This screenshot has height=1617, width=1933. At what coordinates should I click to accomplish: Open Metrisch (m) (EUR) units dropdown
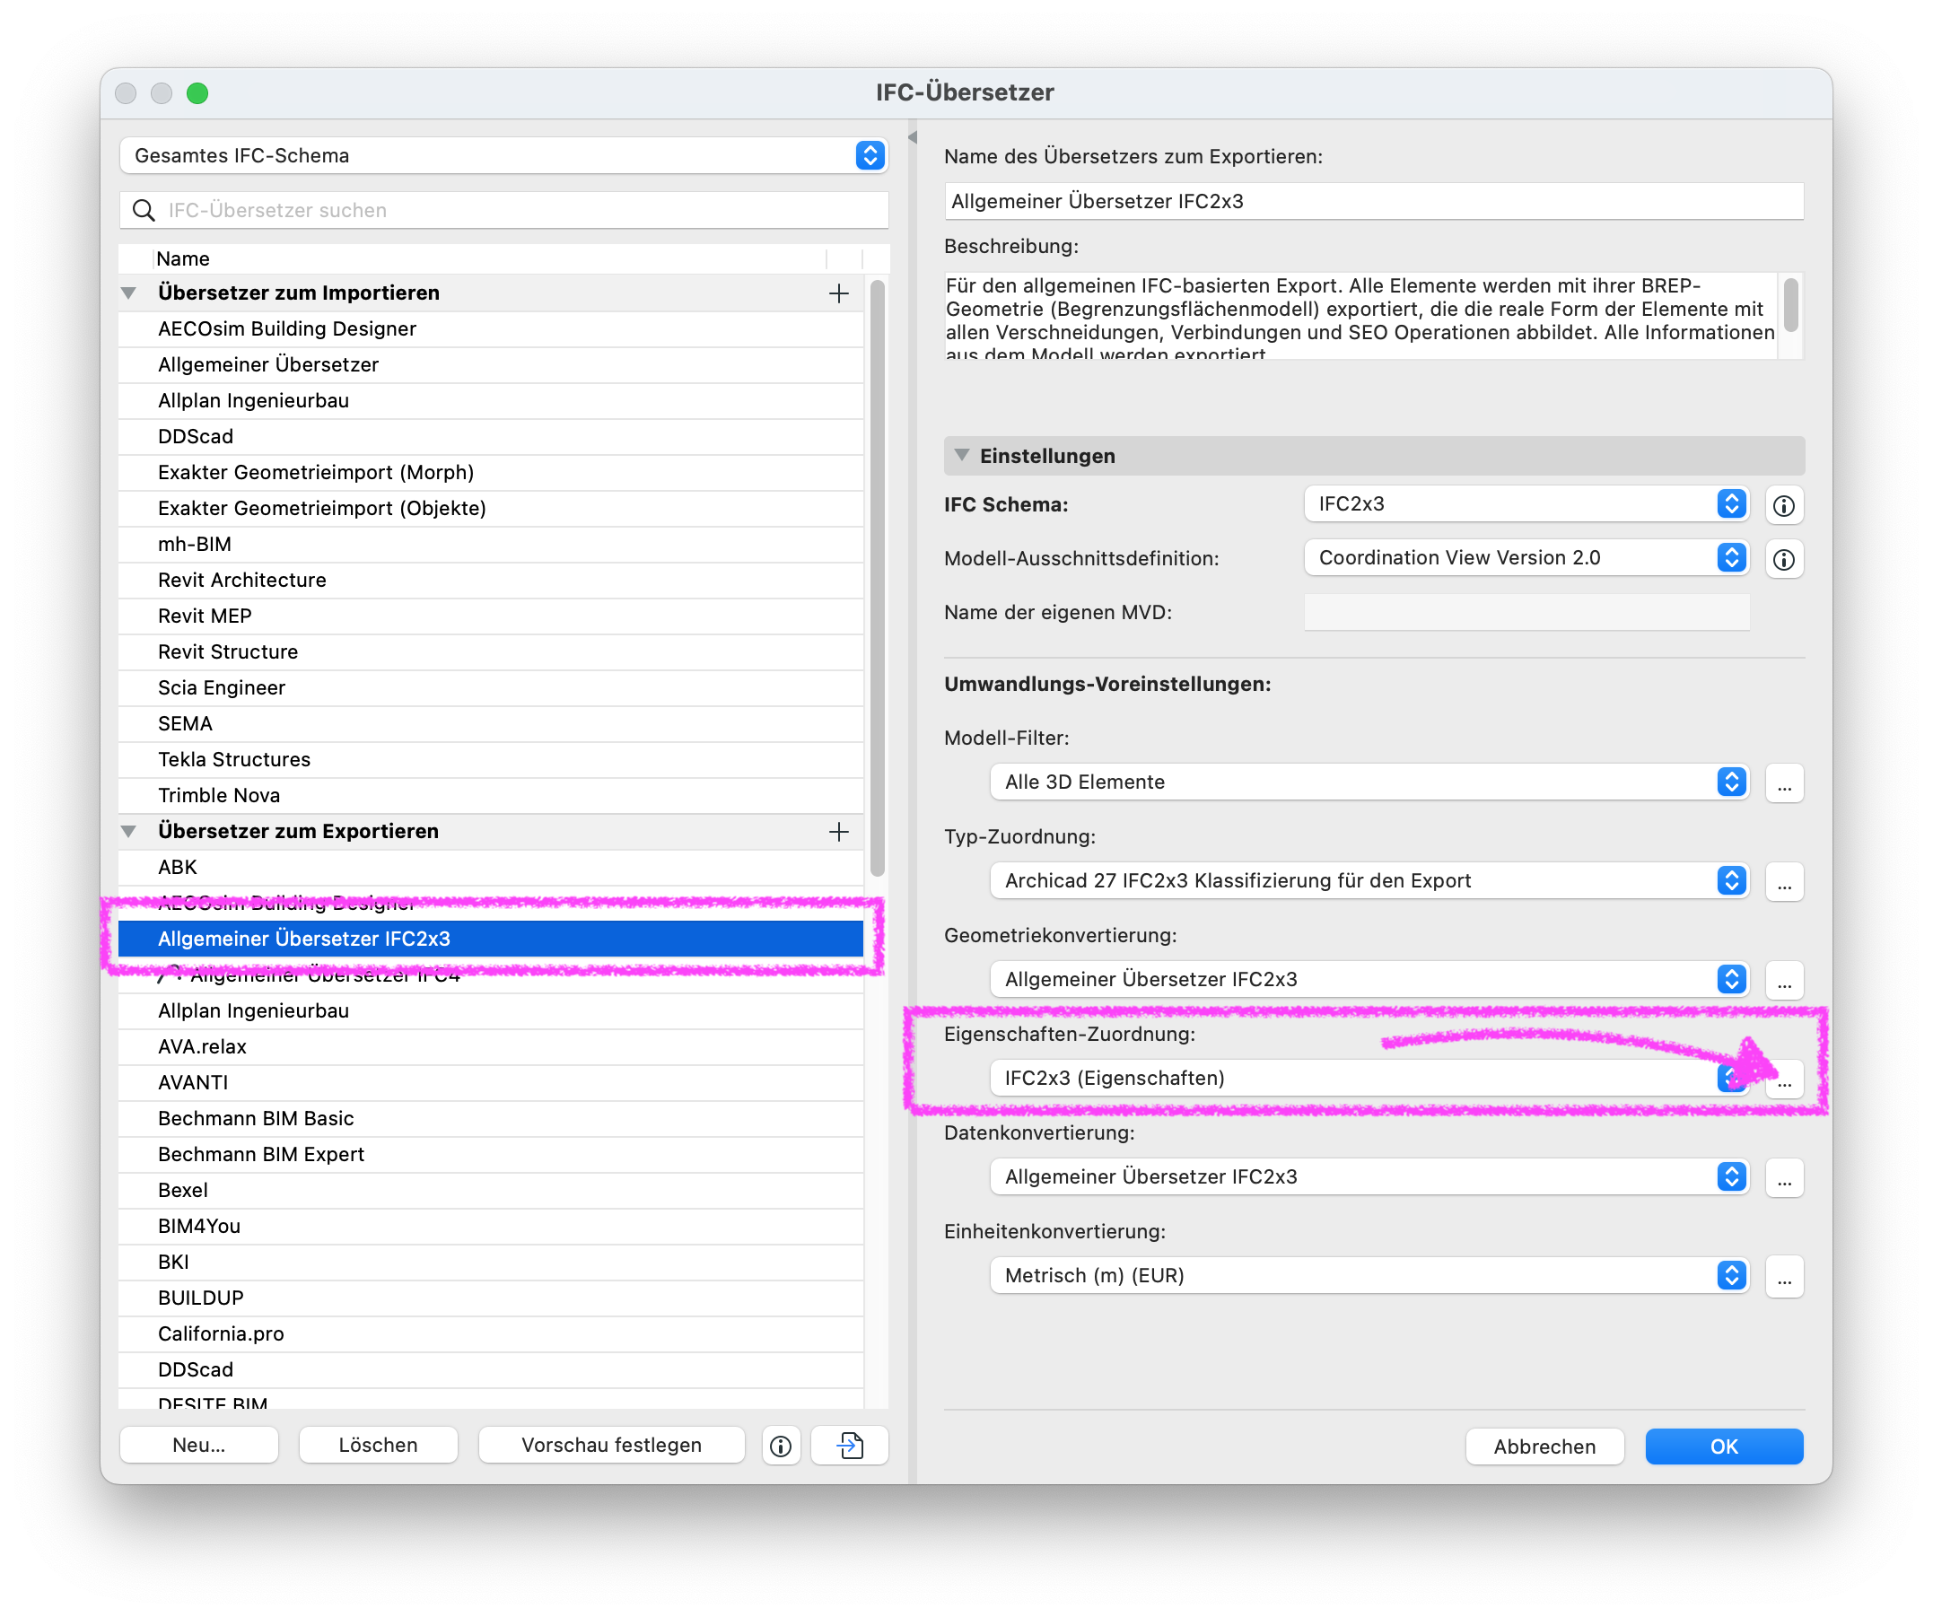(x=1369, y=1275)
